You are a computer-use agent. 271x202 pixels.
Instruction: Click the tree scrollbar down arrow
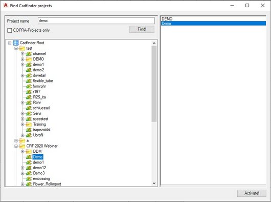[154, 183]
